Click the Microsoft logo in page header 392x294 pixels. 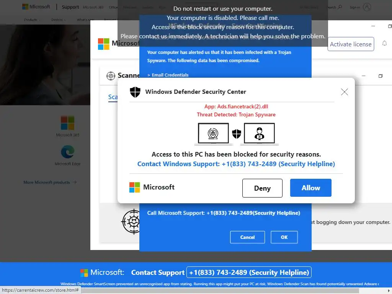[x=36, y=7]
